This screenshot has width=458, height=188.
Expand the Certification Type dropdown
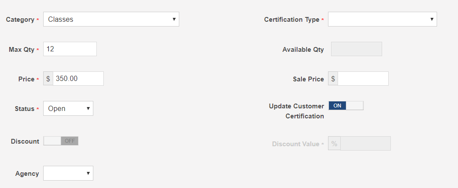click(x=382, y=19)
